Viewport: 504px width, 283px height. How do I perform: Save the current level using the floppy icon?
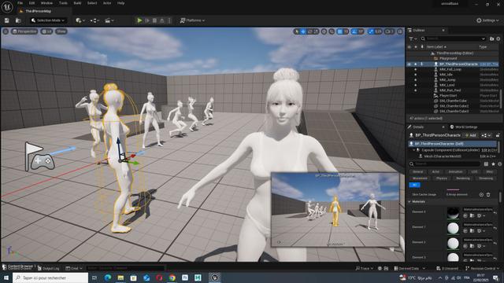(7, 20)
